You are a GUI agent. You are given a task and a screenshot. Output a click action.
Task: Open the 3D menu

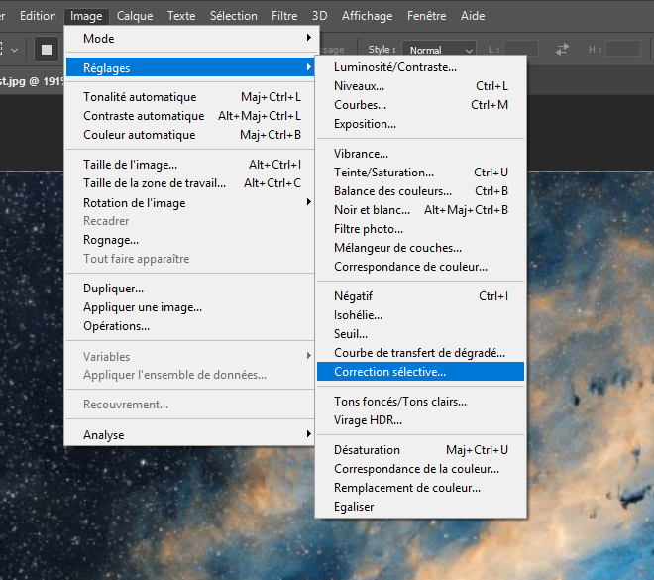320,16
